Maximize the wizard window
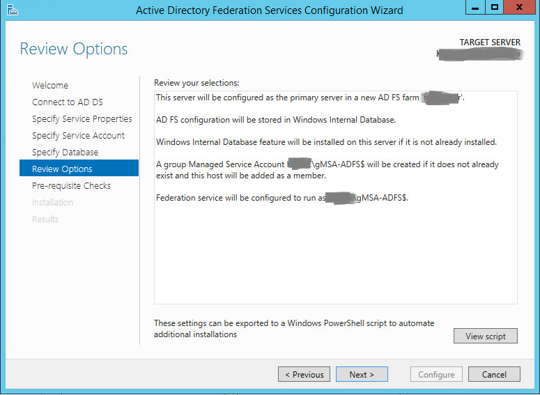This screenshot has height=395, width=540. (x=495, y=8)
